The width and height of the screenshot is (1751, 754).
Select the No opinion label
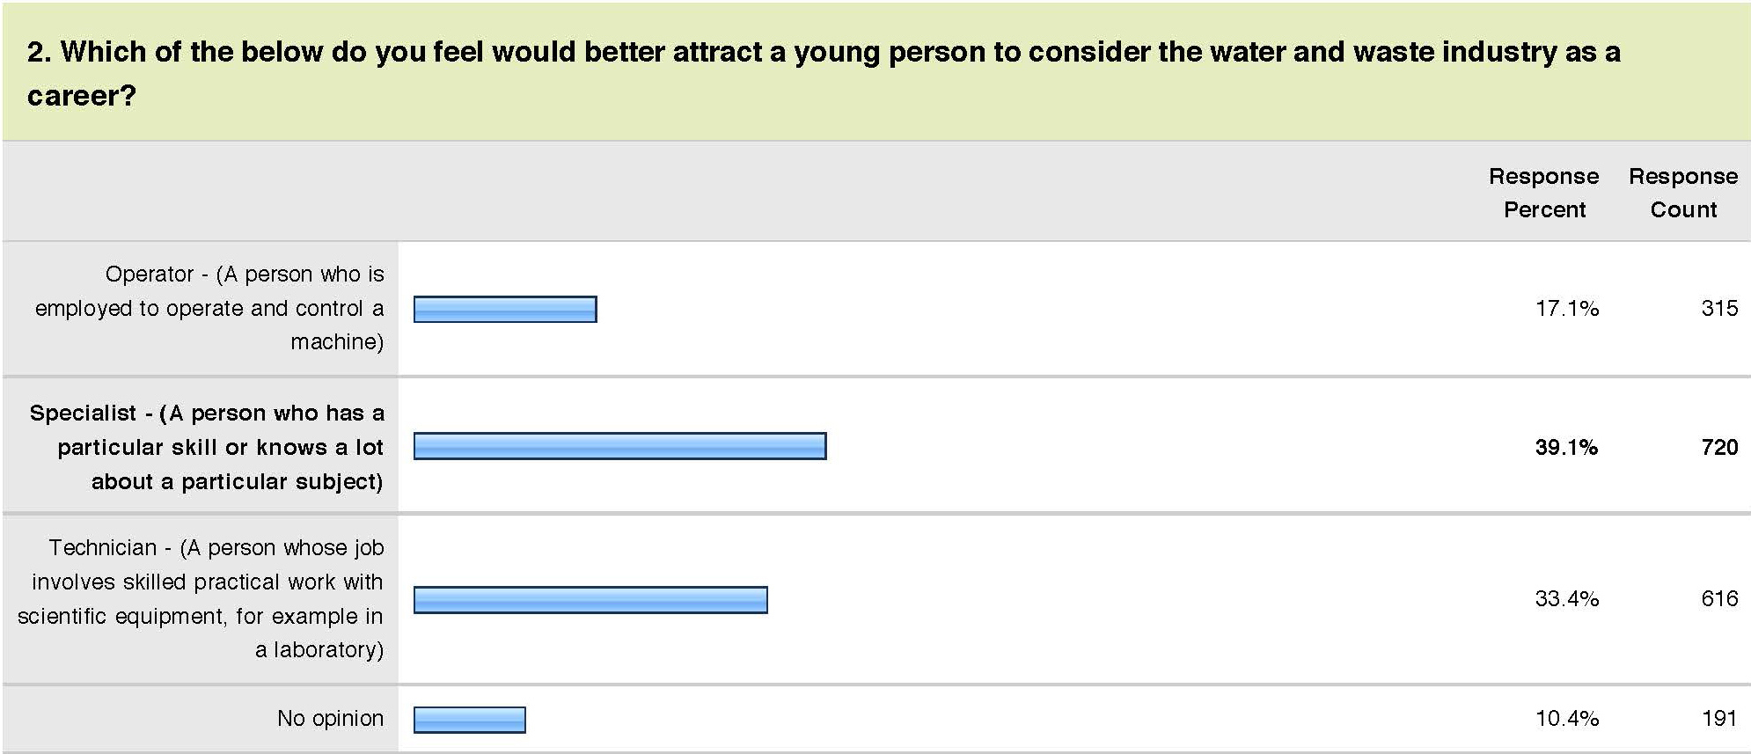[x=330, y=719]
